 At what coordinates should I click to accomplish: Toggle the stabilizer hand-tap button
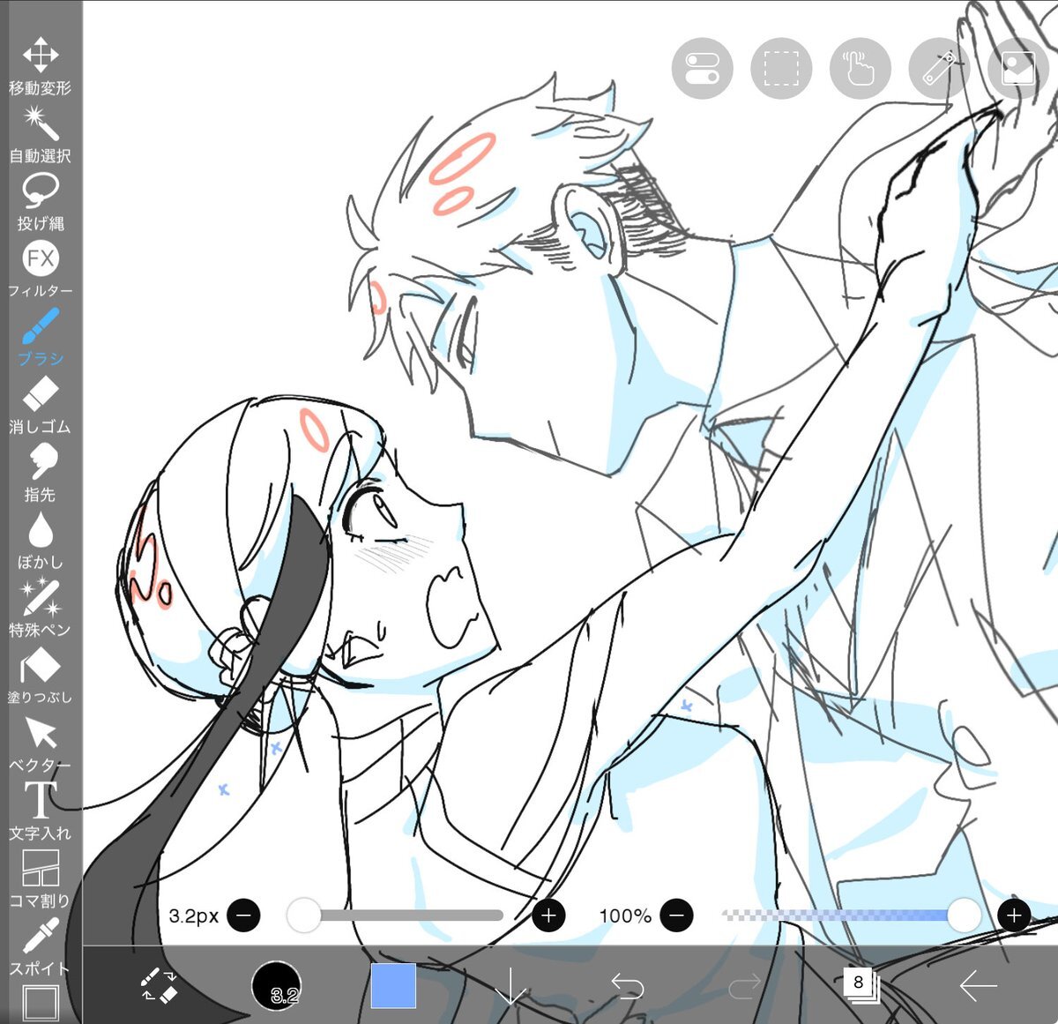860,69
